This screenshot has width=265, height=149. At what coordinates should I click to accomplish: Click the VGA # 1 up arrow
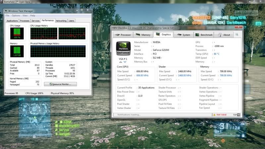(121, 62)
